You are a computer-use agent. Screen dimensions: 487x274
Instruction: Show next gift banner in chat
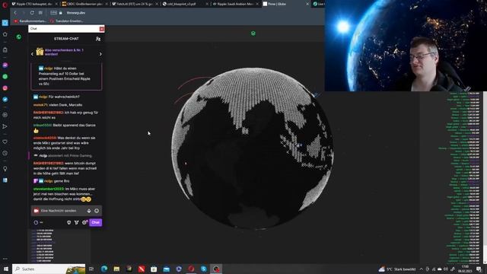click(x=100, y=54)
